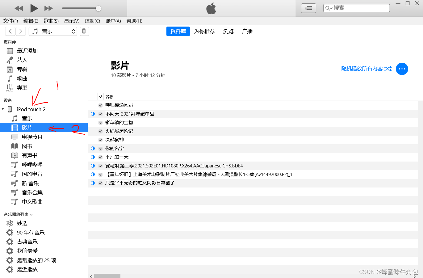
Task: Open the 歌曲(S) menu
Action: click(51, 21)
